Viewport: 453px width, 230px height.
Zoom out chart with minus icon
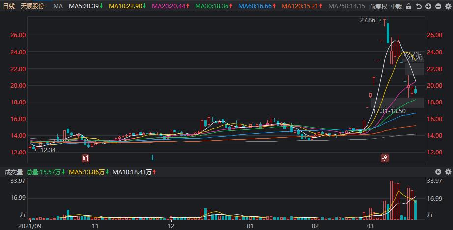click(438, 6)
